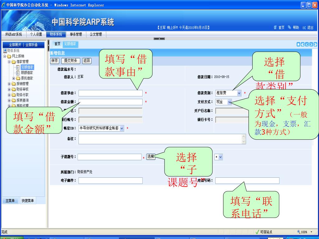Screen dimensions: 319x239
Task: Expand the 报销管理 tree folder
Action: [9, 84]
